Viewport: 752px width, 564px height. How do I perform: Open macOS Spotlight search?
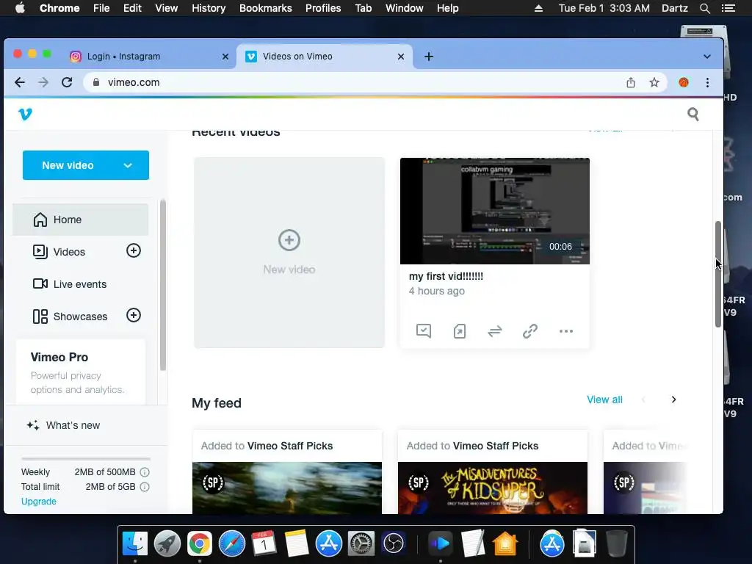coord(704,8)
